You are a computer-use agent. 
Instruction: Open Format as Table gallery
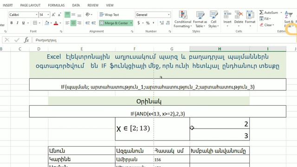(200, 19)
